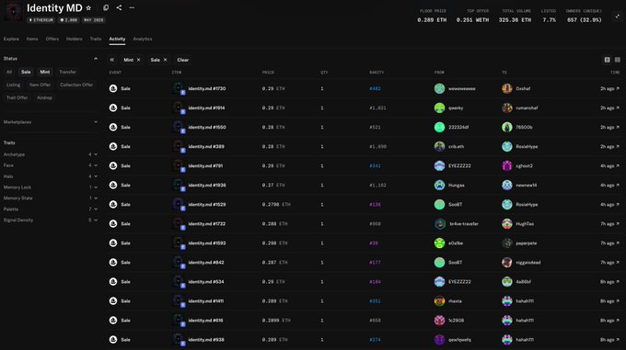This screenshot has width=626, height=350.
Task: Click avatar of buyer rumanshaf
Action: [506, 107]
